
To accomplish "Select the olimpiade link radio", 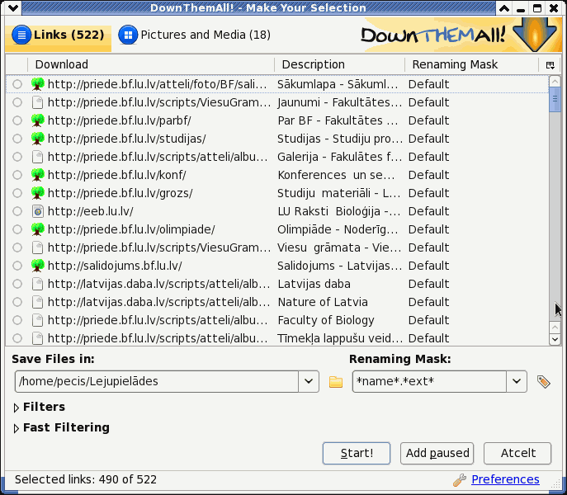I will [x=17, y=229].
